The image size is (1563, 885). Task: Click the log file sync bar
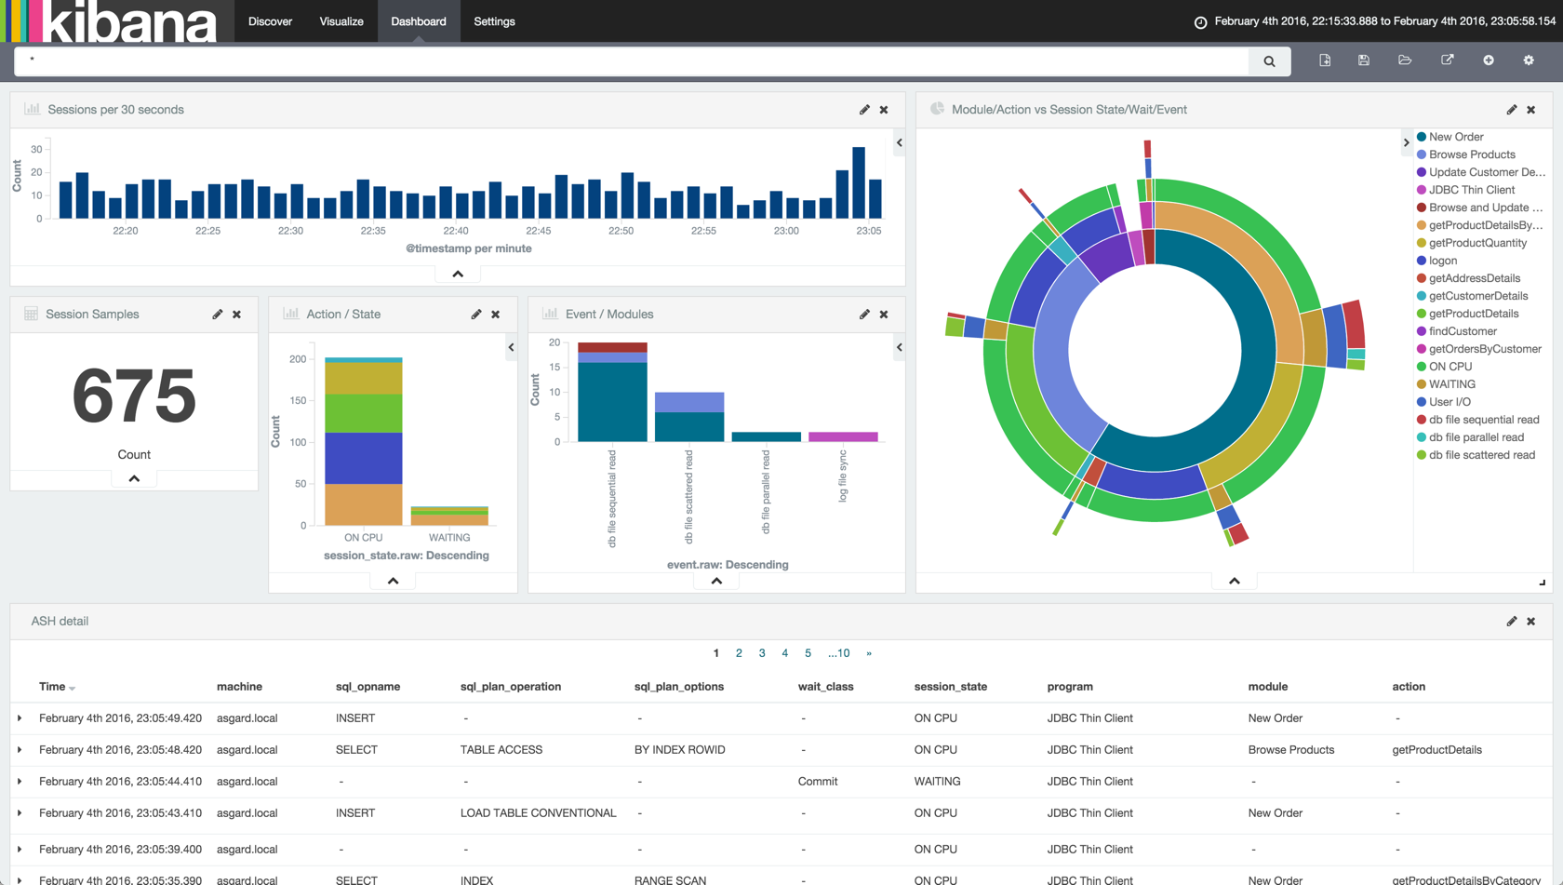click(x=843, y=436)
